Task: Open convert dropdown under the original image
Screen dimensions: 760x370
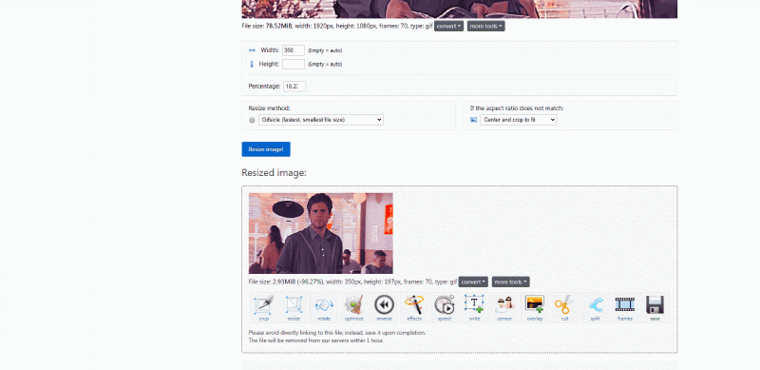Action: tap(448, 27)
